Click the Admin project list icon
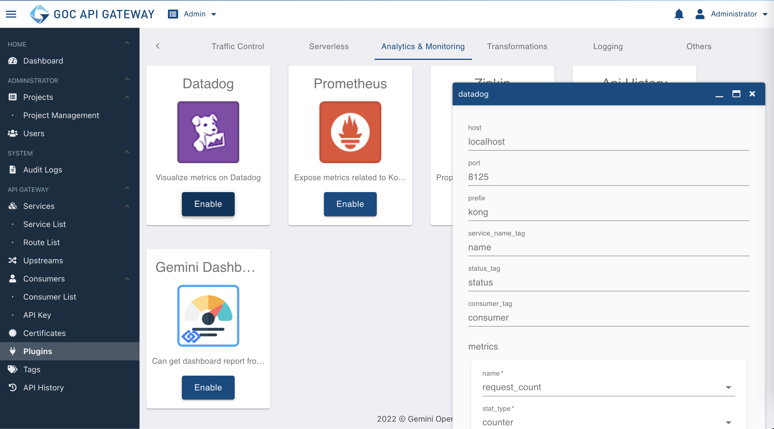 [173, 14]
